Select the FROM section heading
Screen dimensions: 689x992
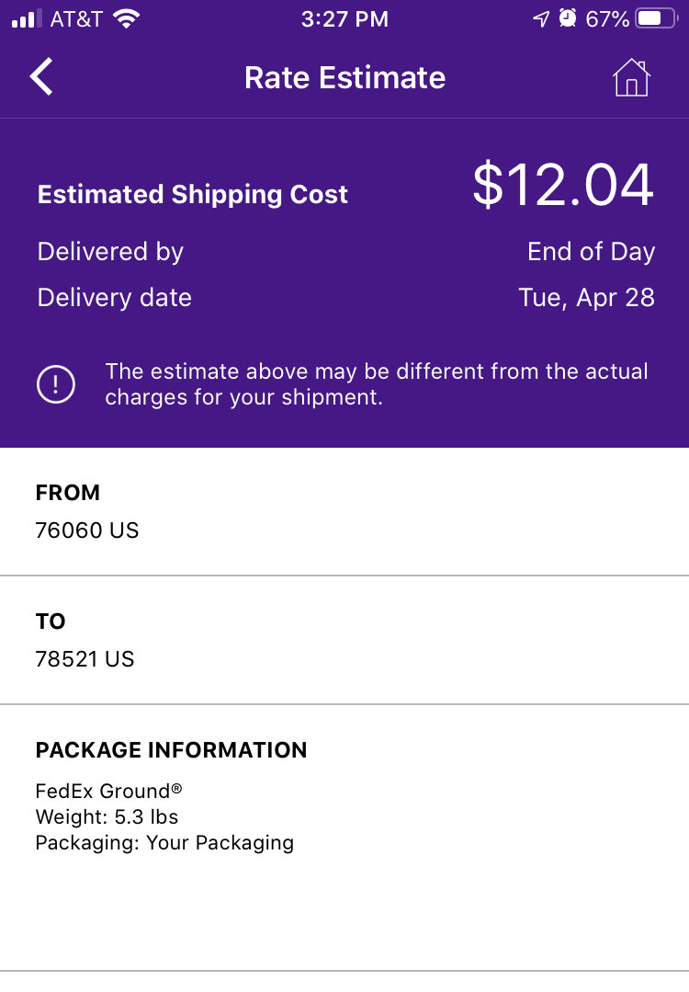click(x=68, y=492)
